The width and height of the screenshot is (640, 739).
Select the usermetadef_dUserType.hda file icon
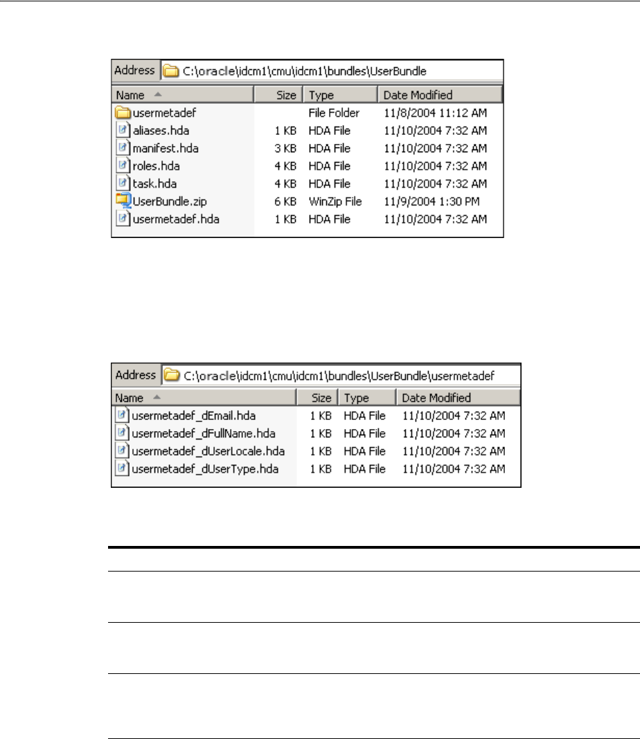[122, 468]
